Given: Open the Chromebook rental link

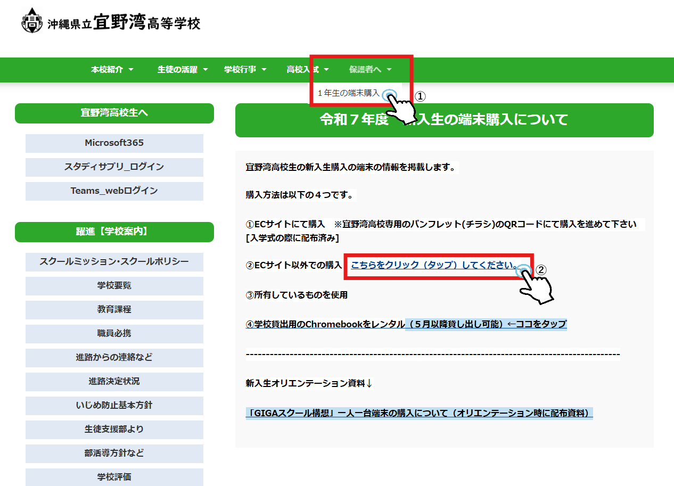Looking at the screenshot, I should pyautogui.click(x=406, y=324).
